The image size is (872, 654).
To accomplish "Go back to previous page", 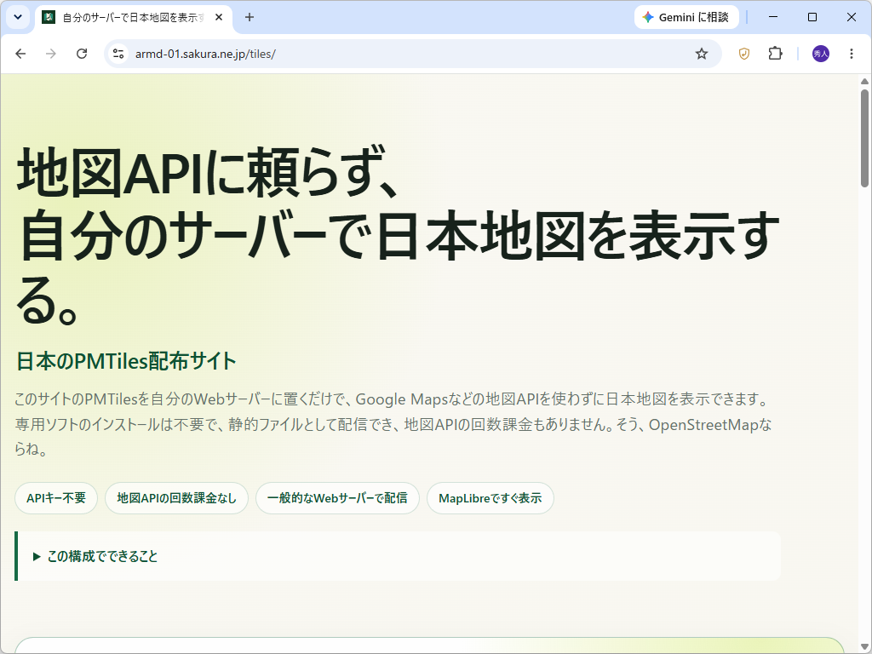I will click(20, 54).
